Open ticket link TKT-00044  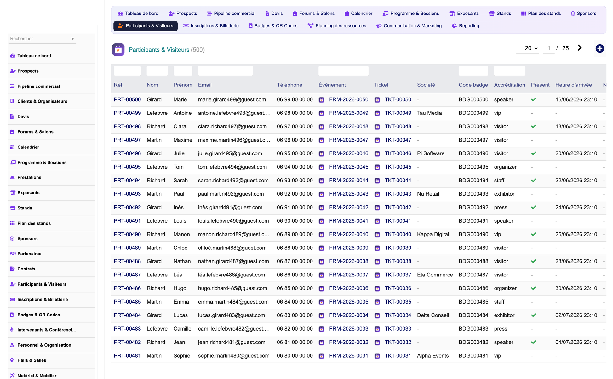(x=398, y=181)
